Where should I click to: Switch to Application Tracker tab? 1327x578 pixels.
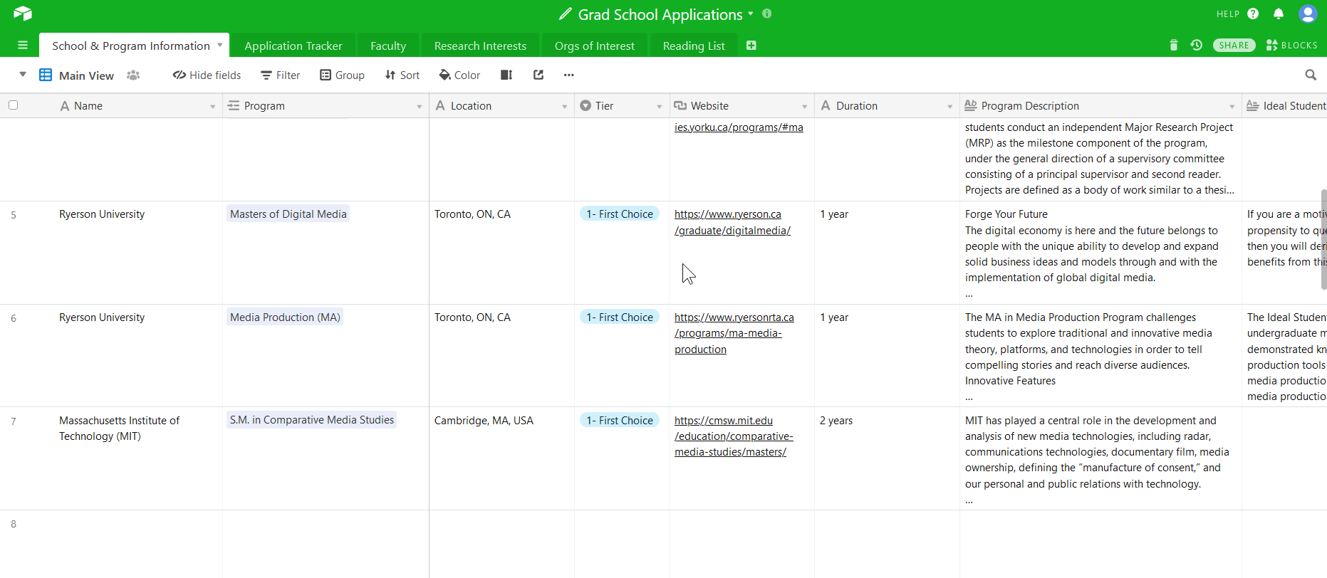[x=293, y=46]
